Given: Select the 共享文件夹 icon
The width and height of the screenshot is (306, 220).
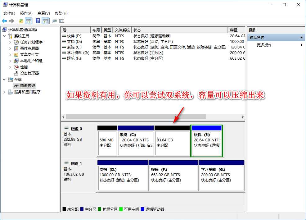Looking at the screenshot, I should click(x=16, y=55).
